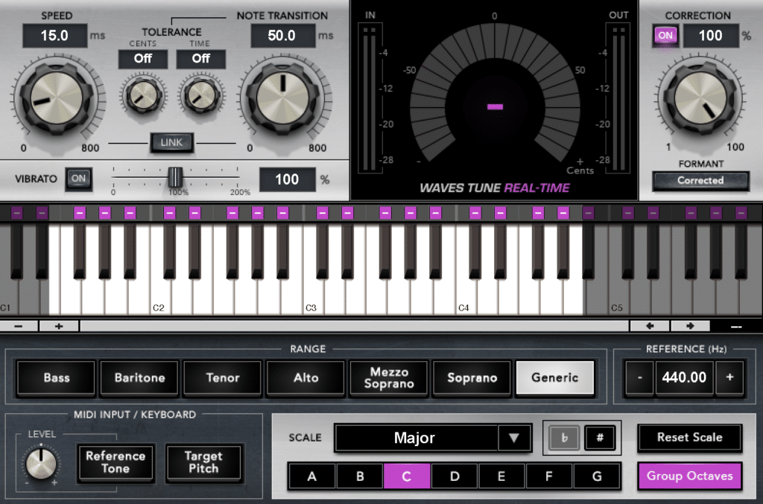Click the Tolerance Time Off selector
The image size is (763, 504).
[200, 59]
